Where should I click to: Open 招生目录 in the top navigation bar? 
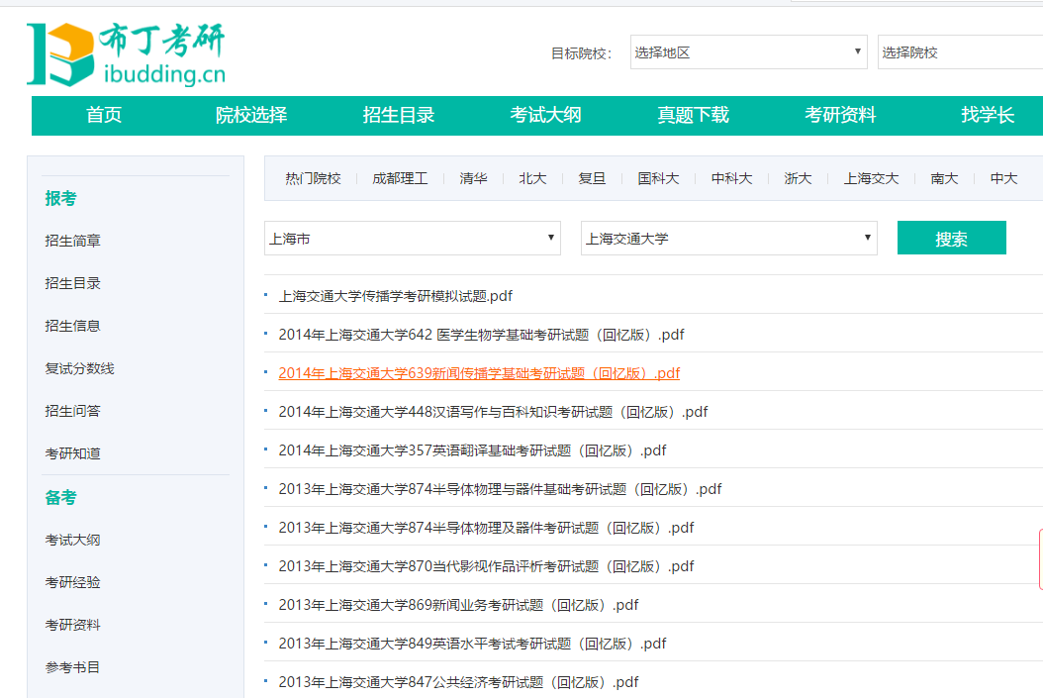(x=399, y=115)
